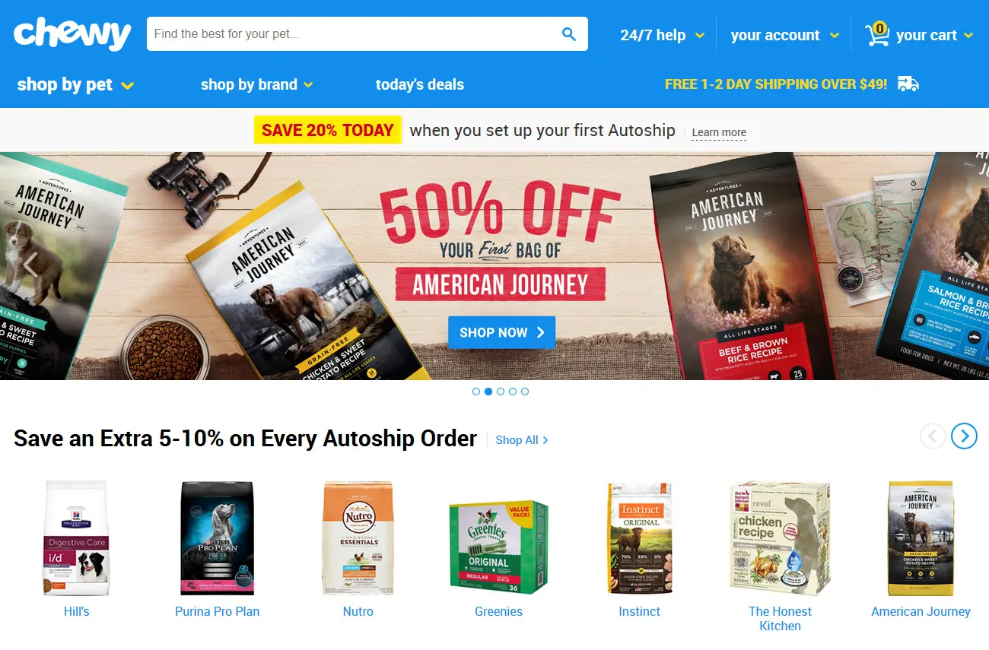Click the search magnifier icon
989x650 pixels.
(568, 34)
